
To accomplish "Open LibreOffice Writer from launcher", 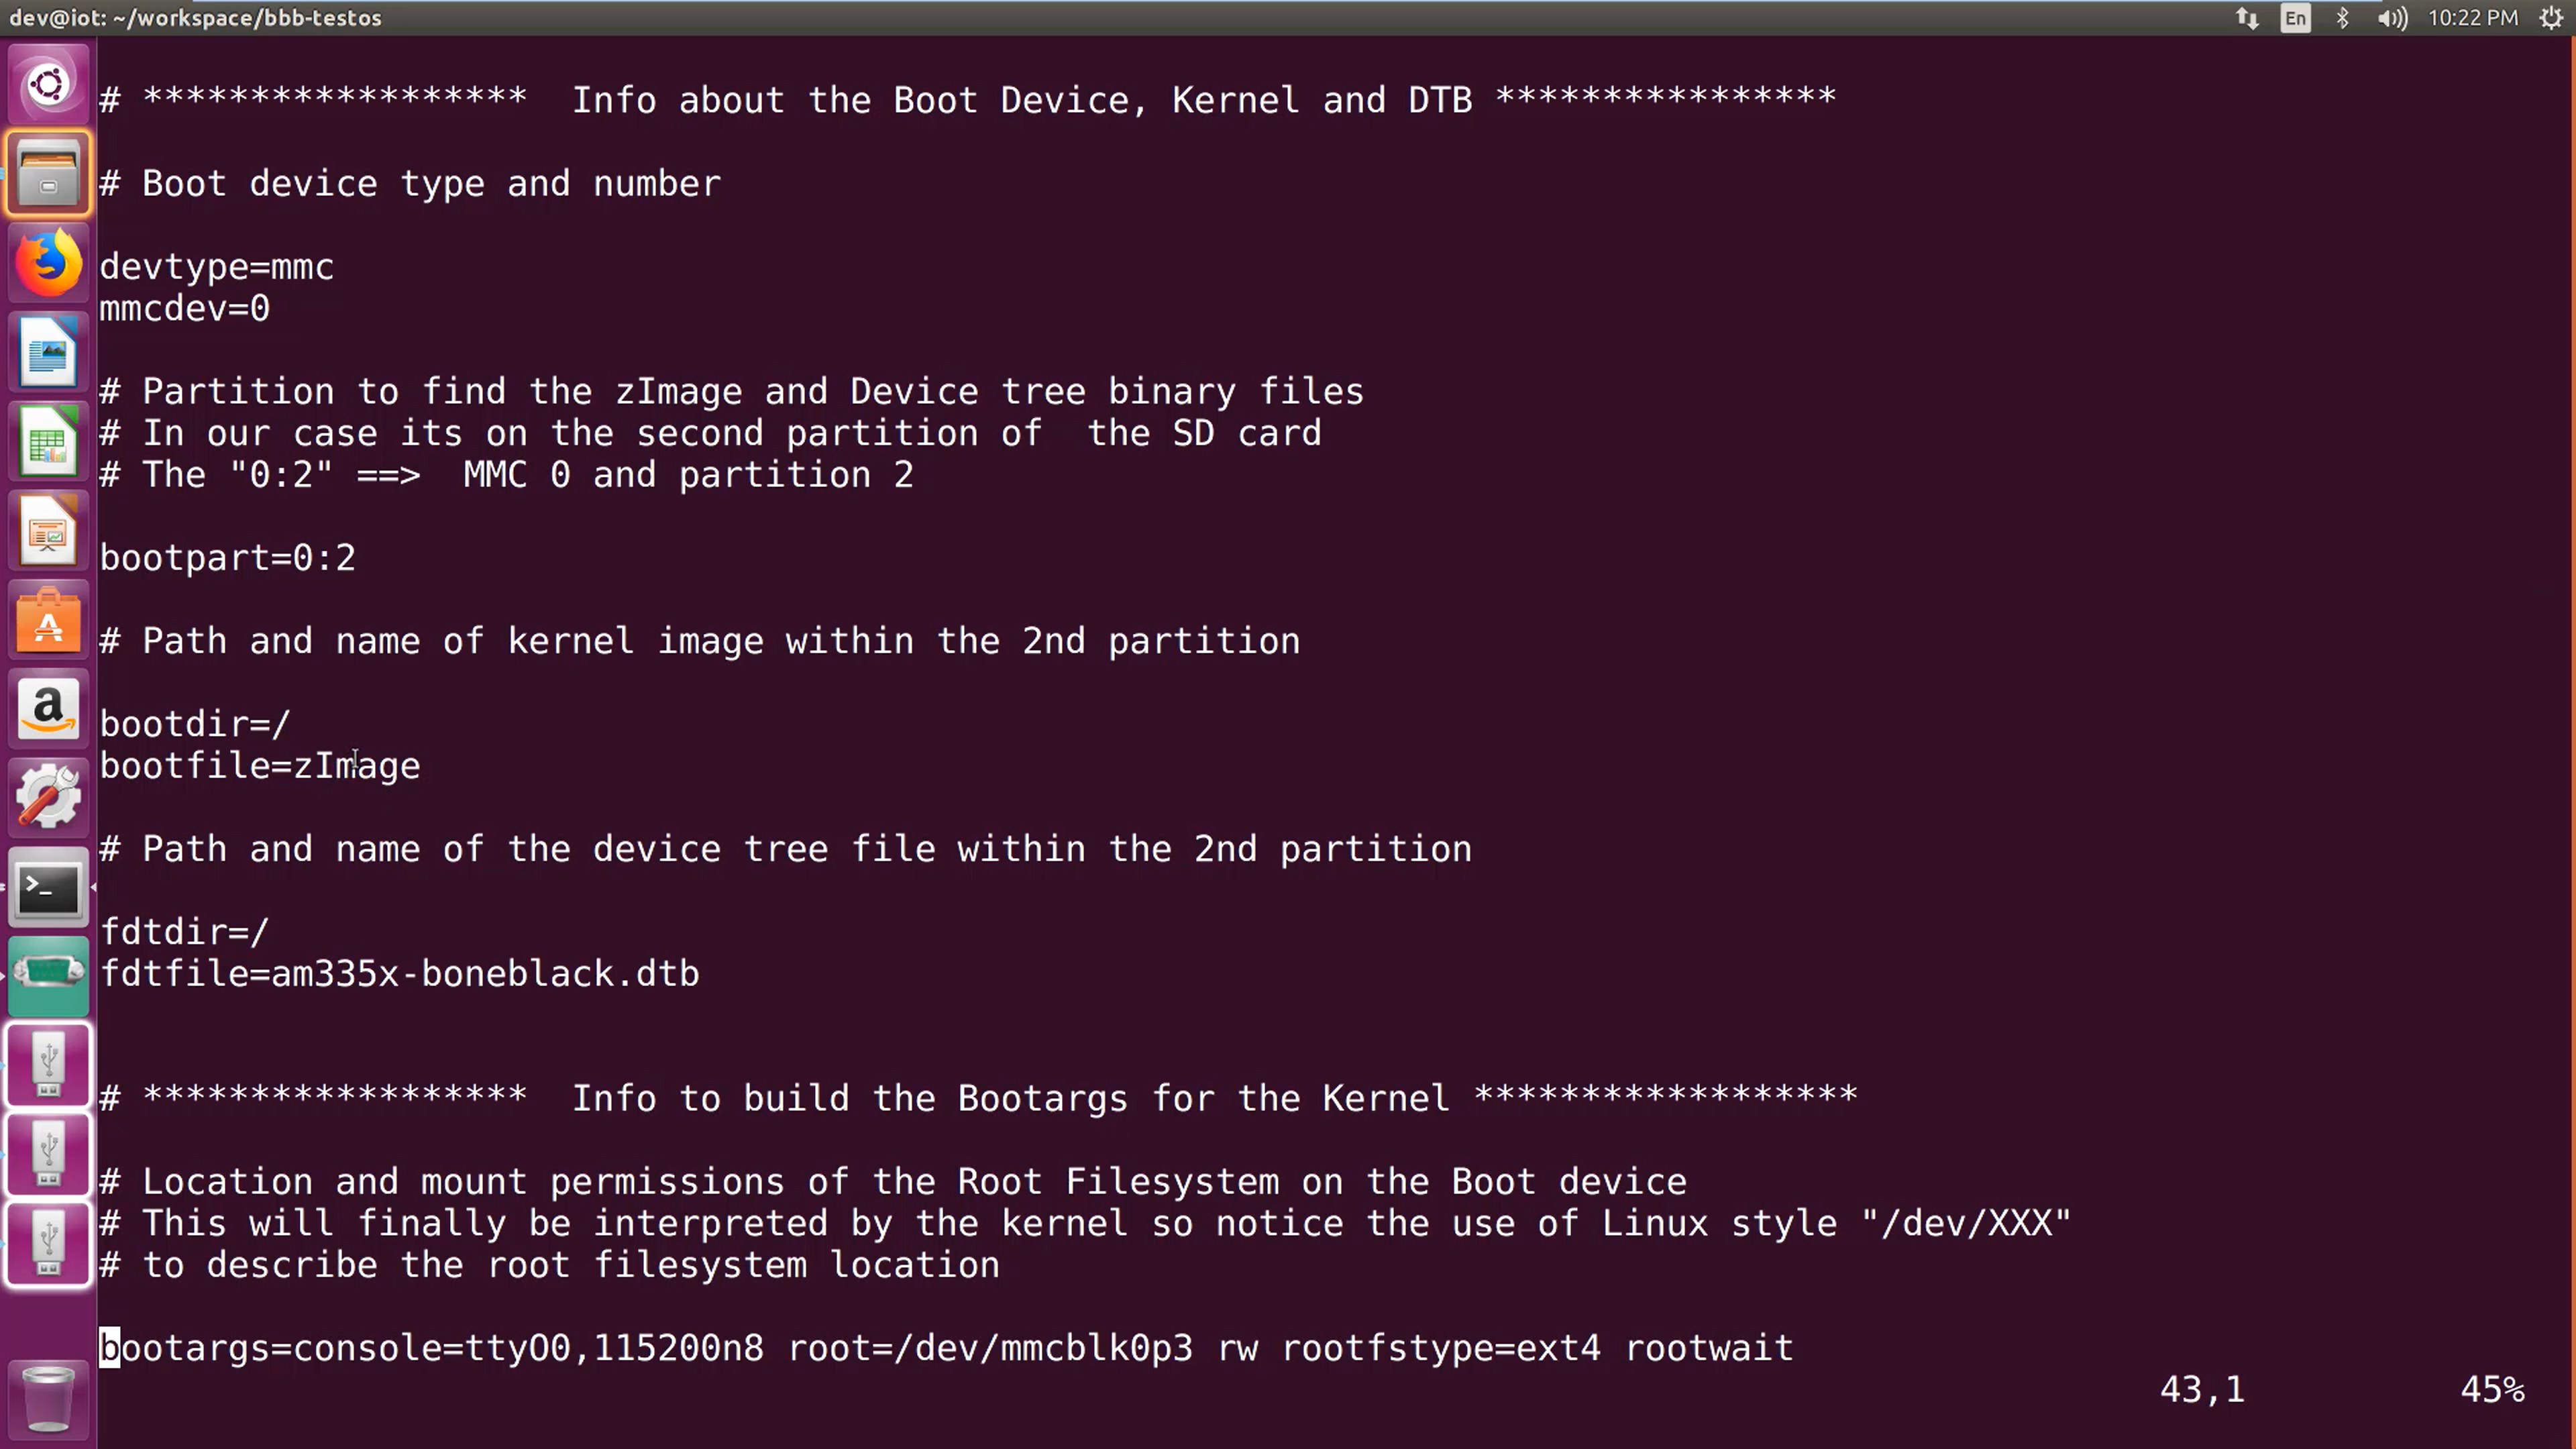I will [x=48, y=352].
